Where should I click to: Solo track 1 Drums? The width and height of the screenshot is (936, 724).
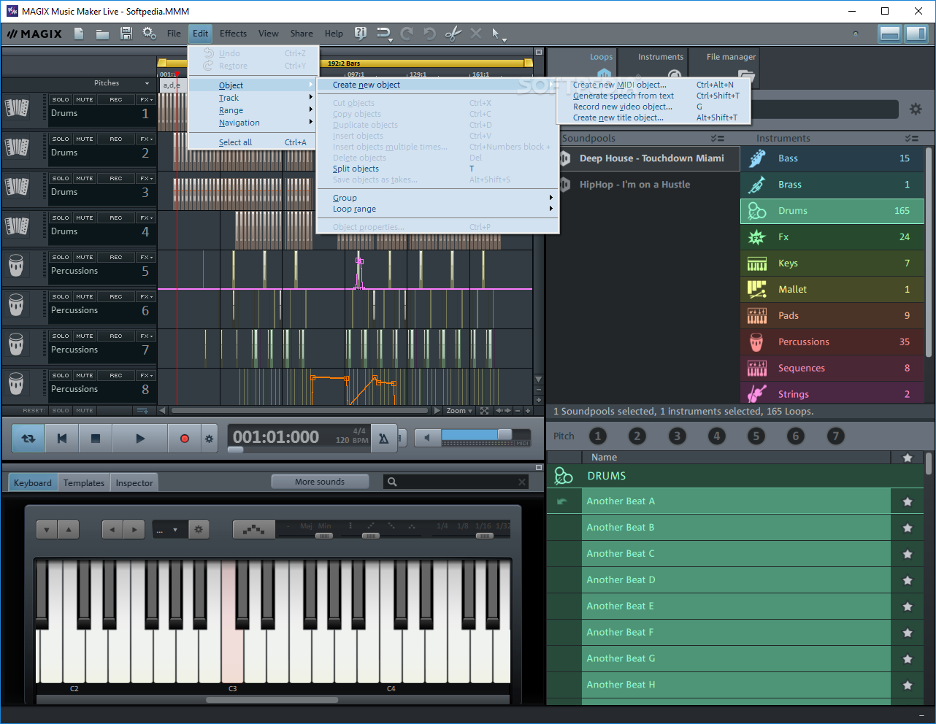point(61,99)
